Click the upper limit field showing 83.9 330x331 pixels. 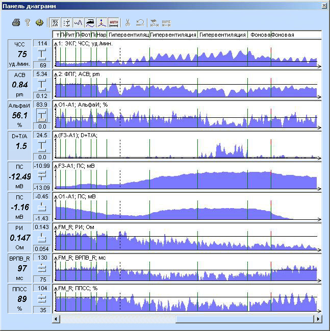tap(42, 105)
